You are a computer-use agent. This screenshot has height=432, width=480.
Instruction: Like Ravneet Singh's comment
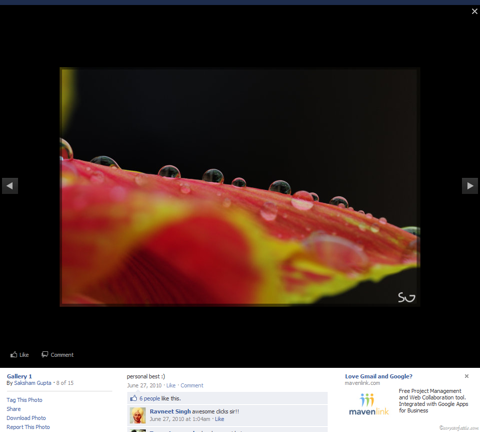click(x=219, y=419)
